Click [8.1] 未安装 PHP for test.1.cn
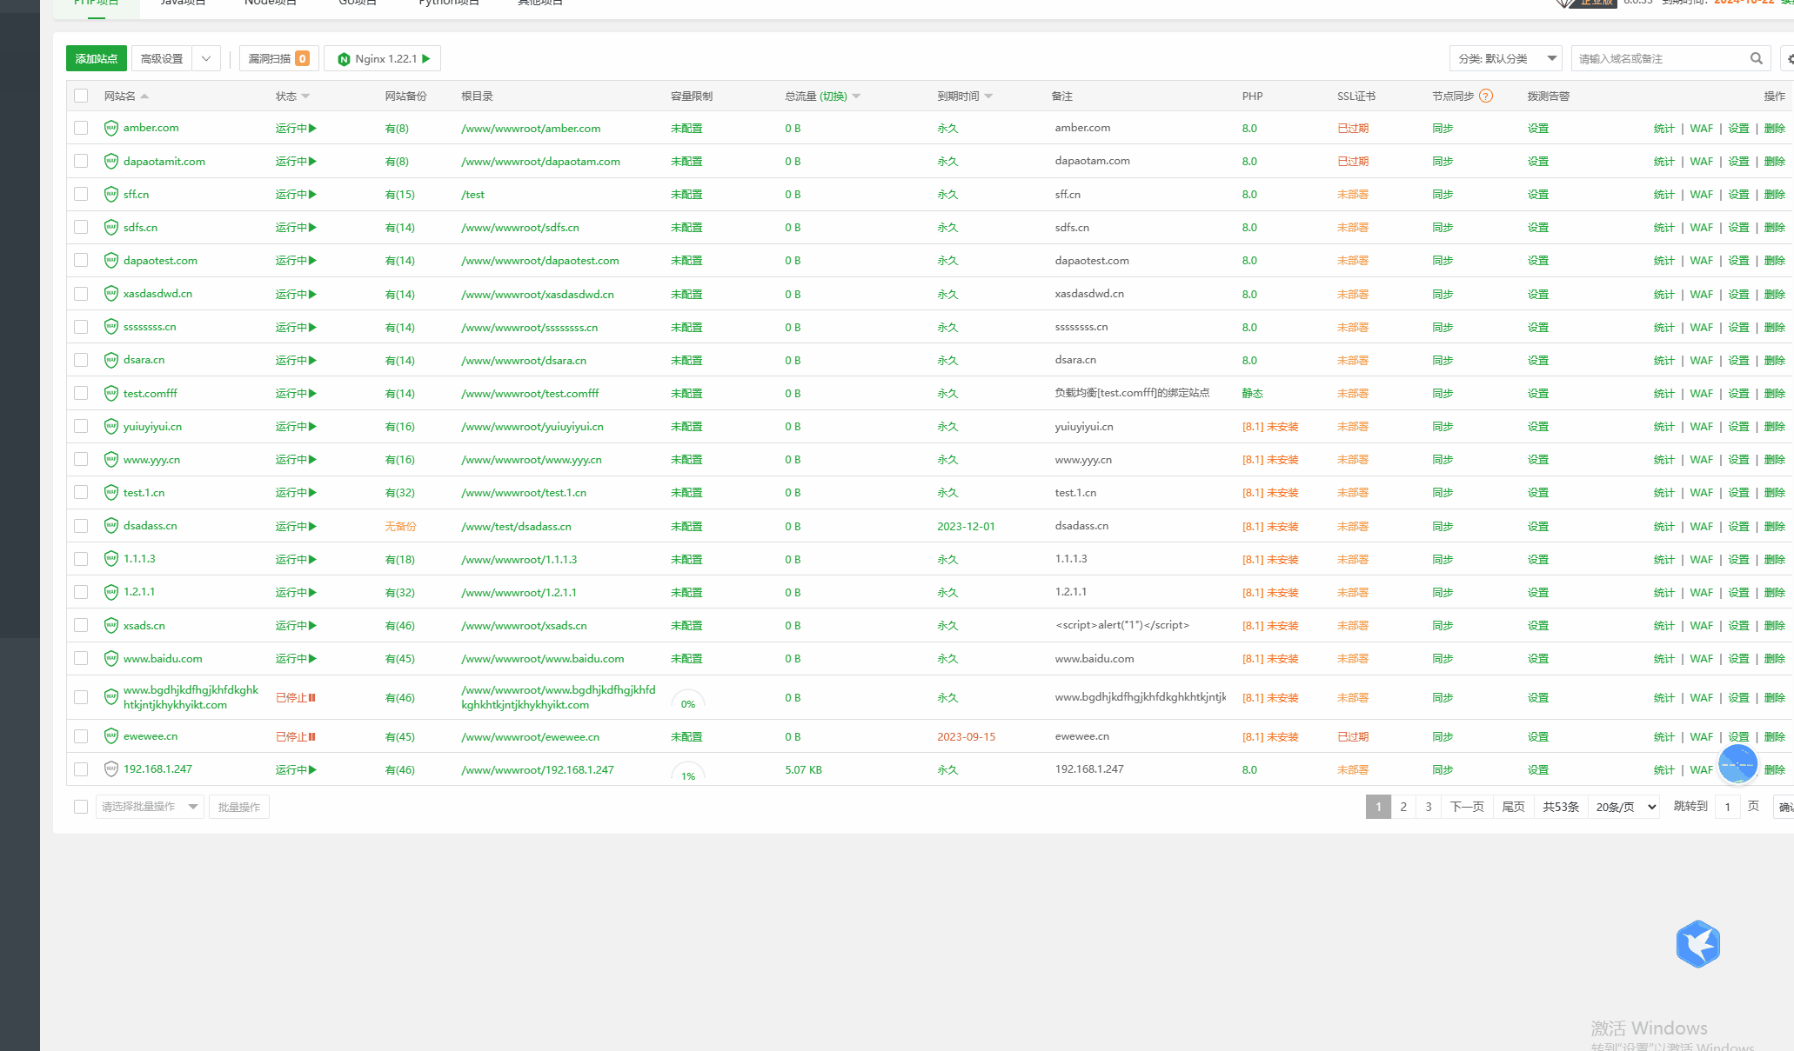This screenshot has width=1794, height=1051. (1270, 493)
